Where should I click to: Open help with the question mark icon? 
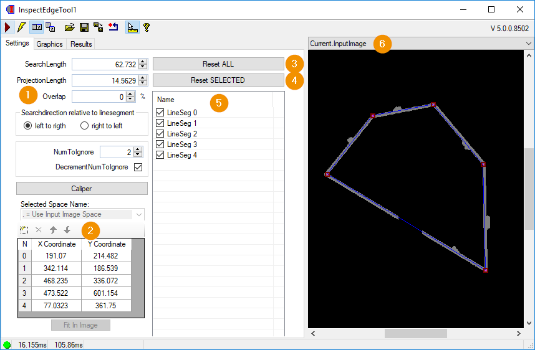coord(147,27)
